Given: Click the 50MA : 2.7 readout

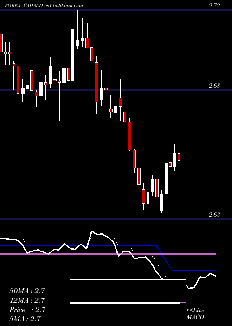Looking at the screenshot, I should pos(27,291).
